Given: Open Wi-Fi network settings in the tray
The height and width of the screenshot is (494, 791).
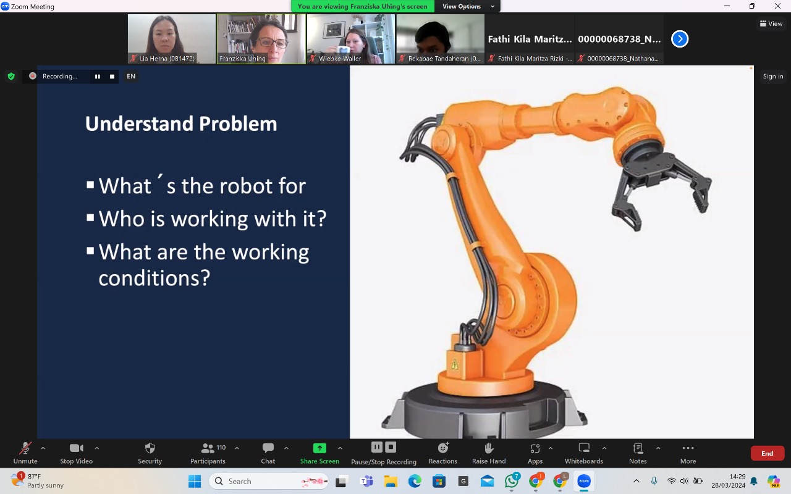Looking at the screenshot, I should pos(671,481).
